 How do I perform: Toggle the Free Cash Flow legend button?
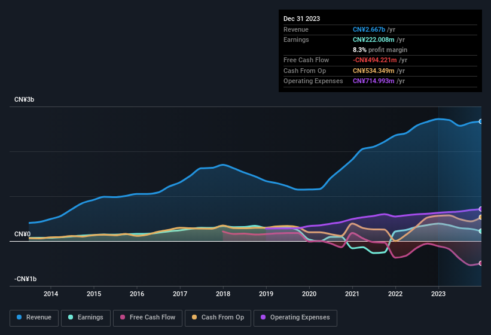148,318
